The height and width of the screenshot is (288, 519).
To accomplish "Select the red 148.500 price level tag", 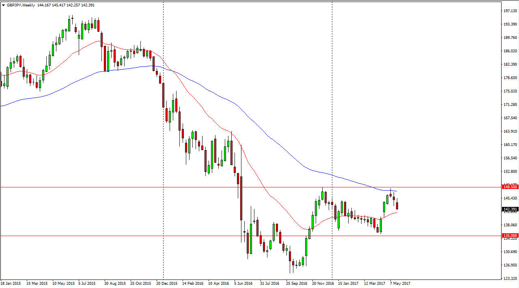I will point(510,187).
